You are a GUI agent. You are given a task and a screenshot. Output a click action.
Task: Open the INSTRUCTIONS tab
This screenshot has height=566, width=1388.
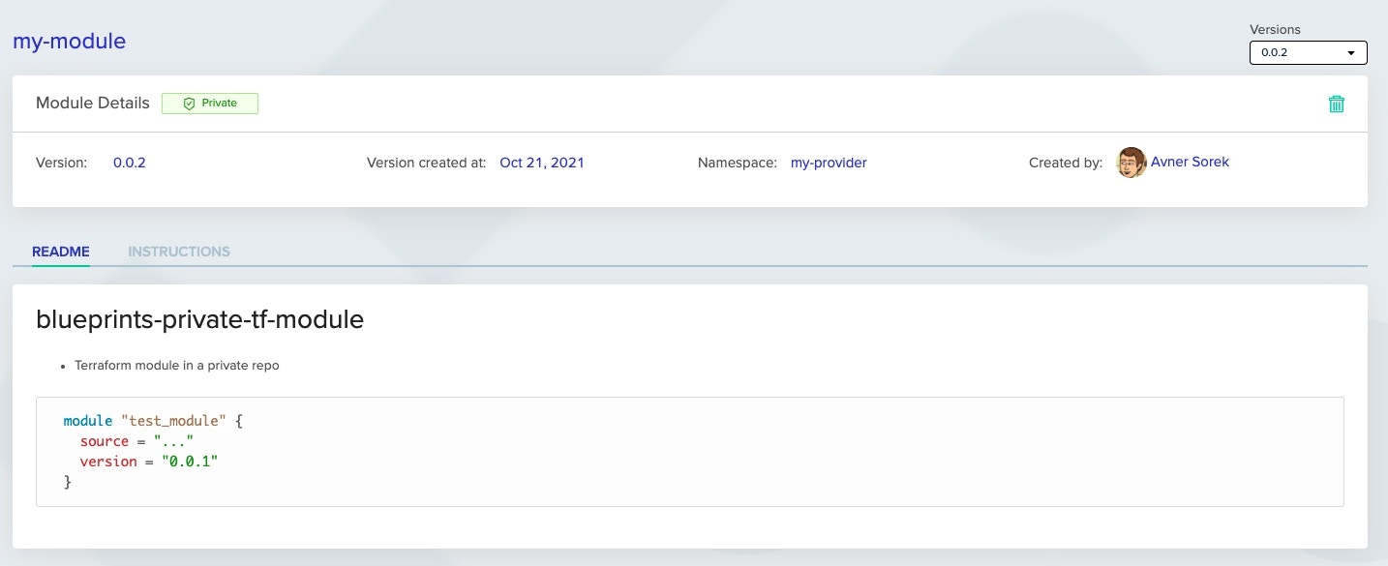[179, 252]
